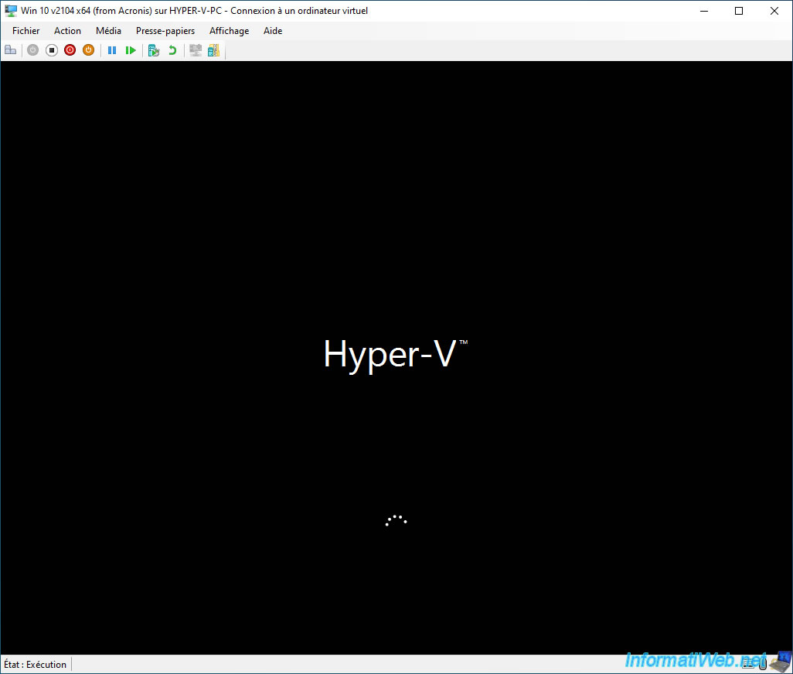
Task: Click the green Resume/Reset play icon
Action: point(131,50)
